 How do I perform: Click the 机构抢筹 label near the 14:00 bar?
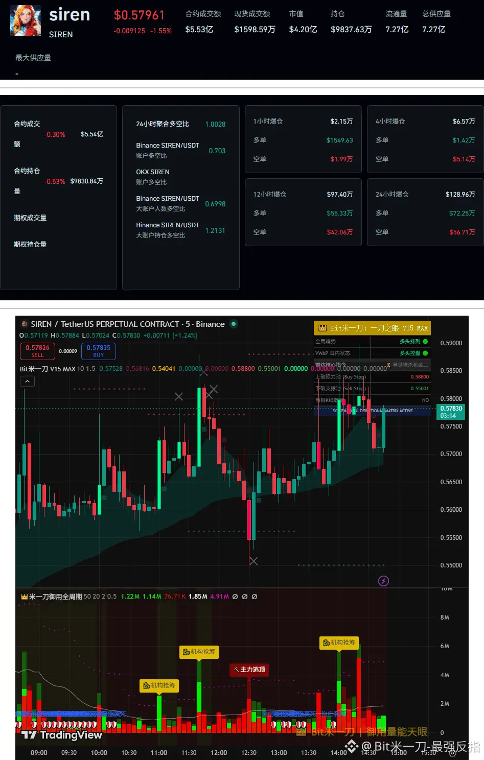(339, 643)
